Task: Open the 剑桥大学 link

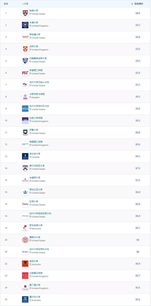Action: [x=34, y=46]
